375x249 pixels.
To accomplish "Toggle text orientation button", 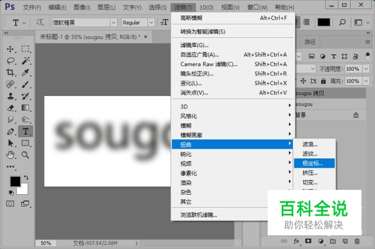I will point(40,22).
